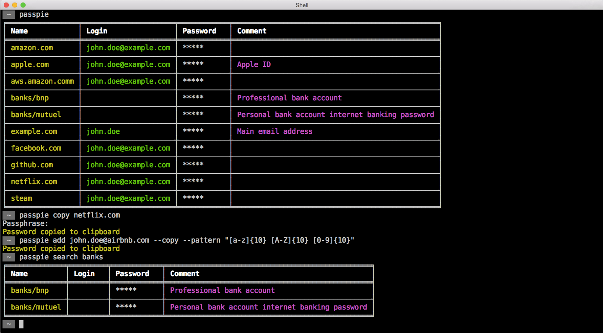Click banks/bnp in the search results table
Screen dimensions: 603x333
click(30, 290)
